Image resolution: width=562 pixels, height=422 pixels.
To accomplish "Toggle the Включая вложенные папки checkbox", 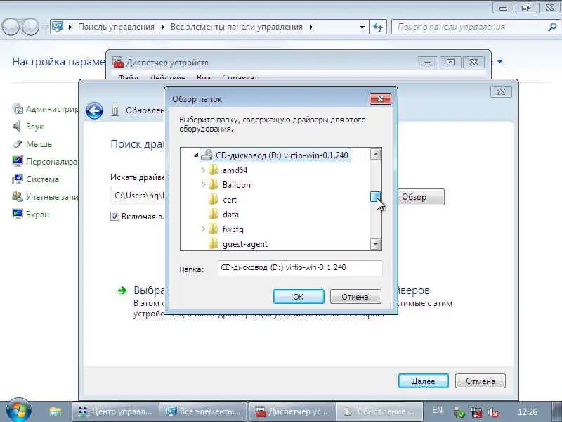I will (115, 216).
